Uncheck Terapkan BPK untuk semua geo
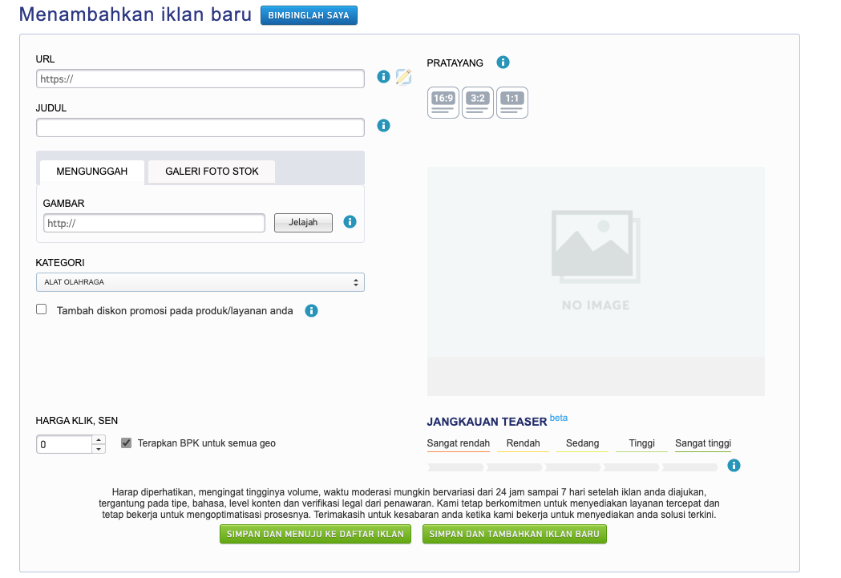The height and width of the screenshot is (578, 841). pyautogui.click(x=126, y=443)
